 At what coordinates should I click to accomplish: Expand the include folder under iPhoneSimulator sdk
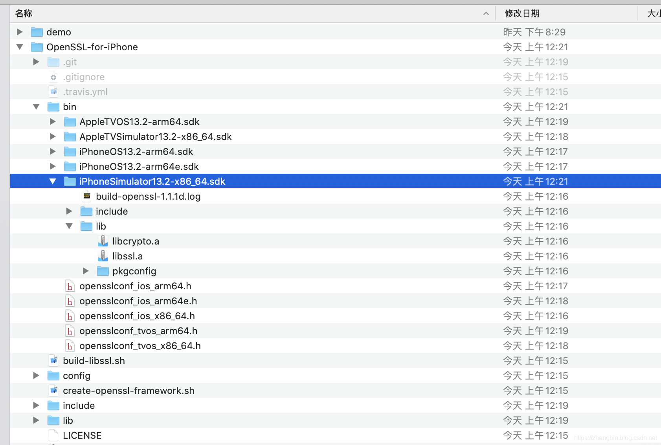tap(69, 211)
